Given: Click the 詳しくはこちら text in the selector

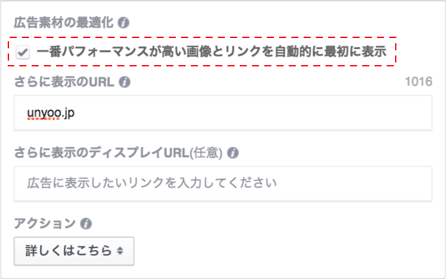Looking at the screenshot, I should pyautogui.click(x=68, y=251).
